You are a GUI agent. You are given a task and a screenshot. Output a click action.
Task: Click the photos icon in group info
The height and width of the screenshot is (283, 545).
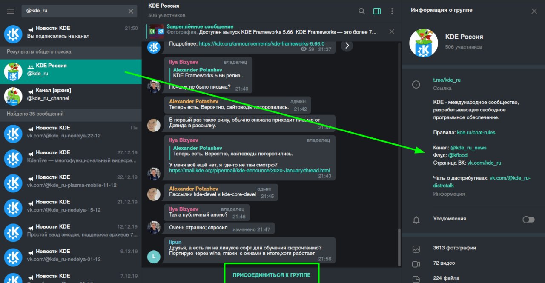(416, 249)
